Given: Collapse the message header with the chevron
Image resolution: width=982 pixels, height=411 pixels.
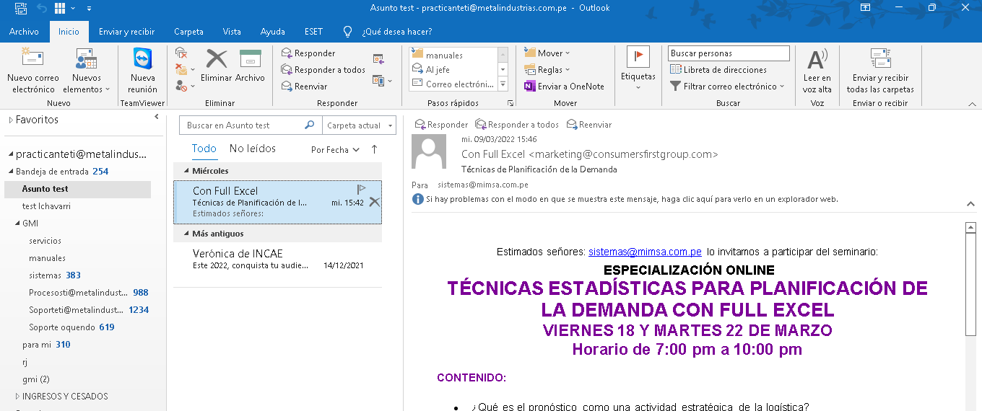Looking at the screenshot, I should point(971,204).
